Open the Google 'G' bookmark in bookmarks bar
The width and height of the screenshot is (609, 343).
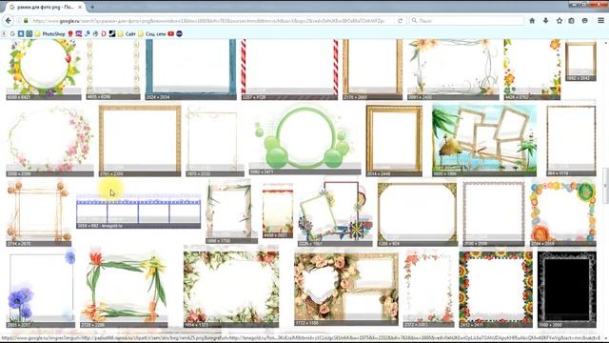12,34
